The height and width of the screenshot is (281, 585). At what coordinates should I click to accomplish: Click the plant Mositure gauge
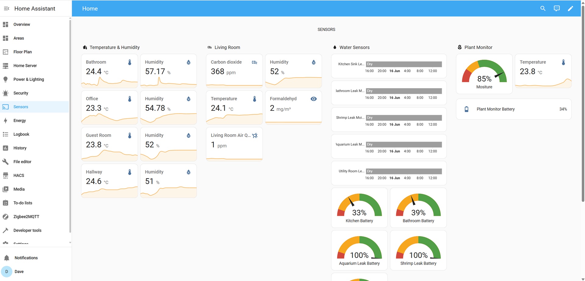click(x=484, y=74)
